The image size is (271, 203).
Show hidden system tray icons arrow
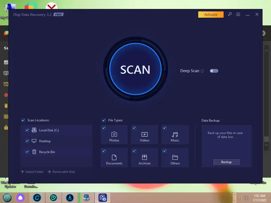240,198
